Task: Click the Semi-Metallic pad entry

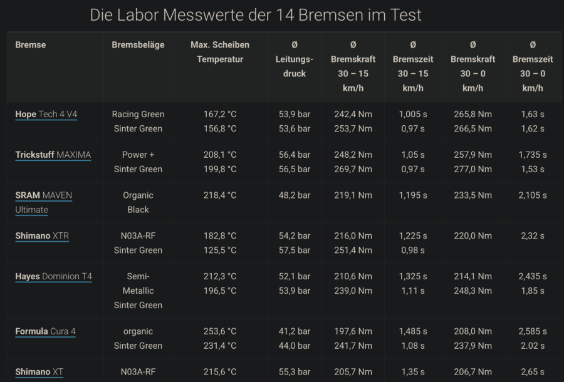Action: 138,283
